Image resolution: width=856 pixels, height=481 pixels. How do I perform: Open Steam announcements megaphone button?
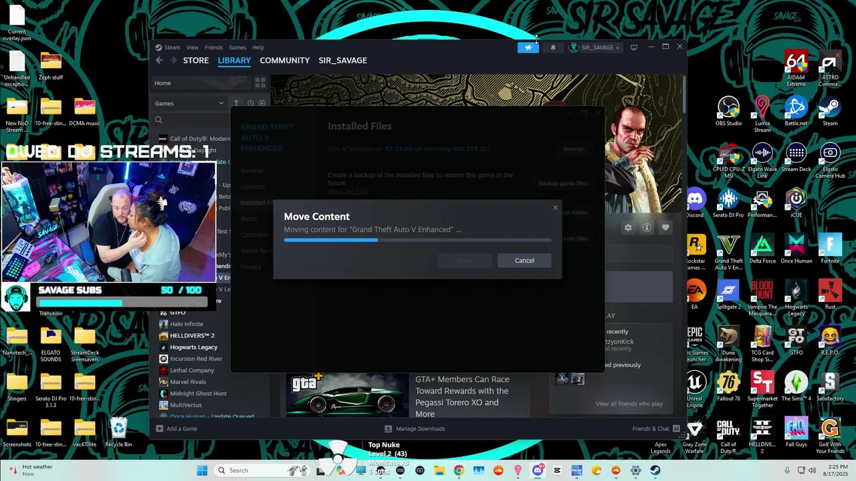tap(528, 47)
